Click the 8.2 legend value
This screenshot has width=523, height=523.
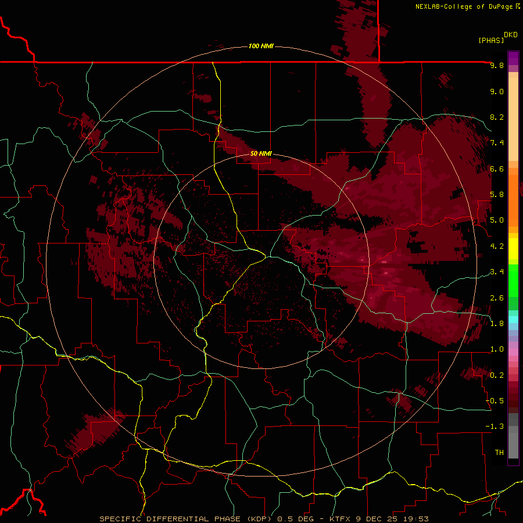[497, 117]
